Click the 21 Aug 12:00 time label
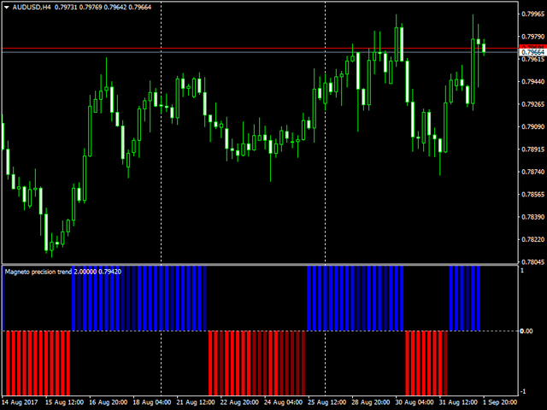The height and width of the screenshot is (410, 547). click(x=196, y=402)
